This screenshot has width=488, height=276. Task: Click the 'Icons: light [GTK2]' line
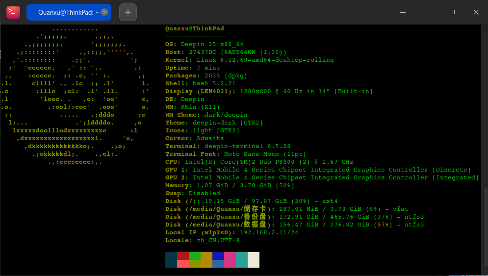click(202, 130)
